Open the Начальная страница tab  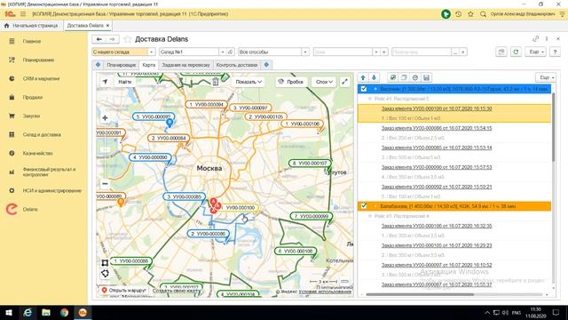coord(32,26)
